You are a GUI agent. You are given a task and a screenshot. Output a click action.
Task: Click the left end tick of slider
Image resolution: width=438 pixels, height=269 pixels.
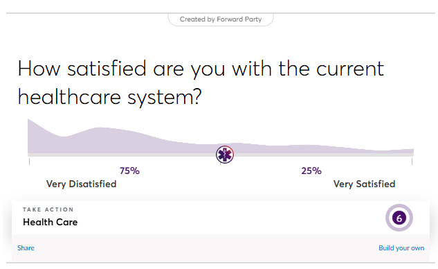tap(29, 162)
